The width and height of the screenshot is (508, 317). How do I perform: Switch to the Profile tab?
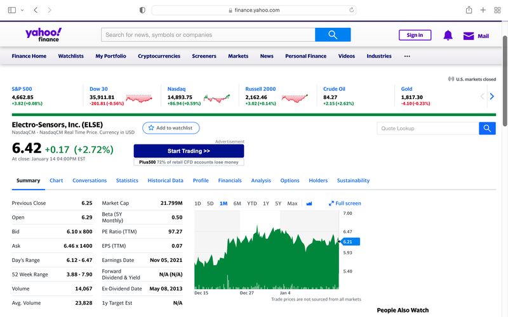click(201, 181)
